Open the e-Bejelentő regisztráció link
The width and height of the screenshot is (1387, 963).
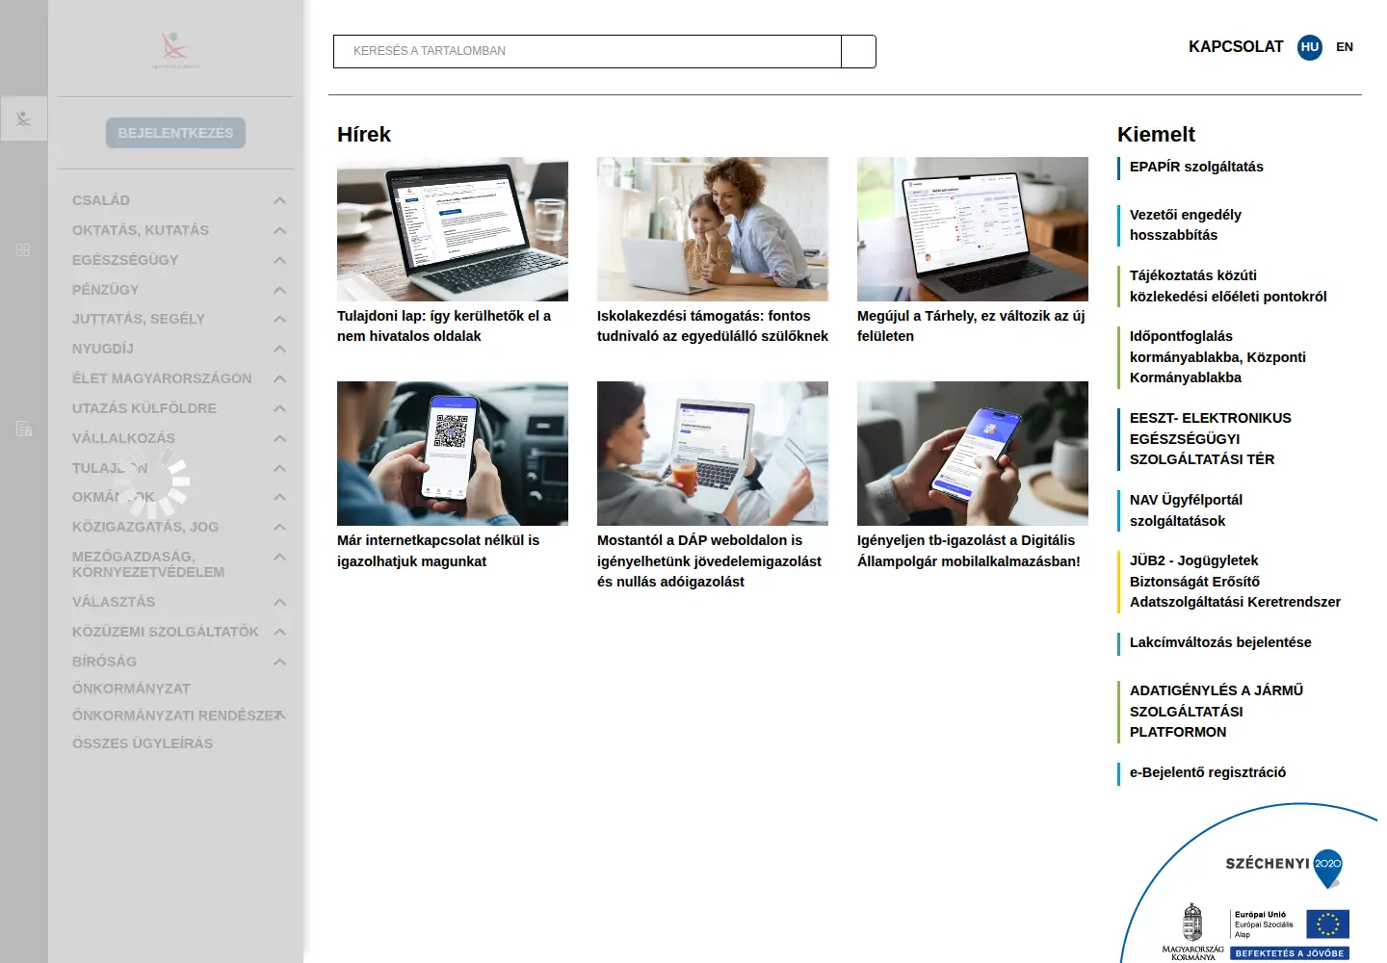pyautogui.click(x=1208, y=772)
